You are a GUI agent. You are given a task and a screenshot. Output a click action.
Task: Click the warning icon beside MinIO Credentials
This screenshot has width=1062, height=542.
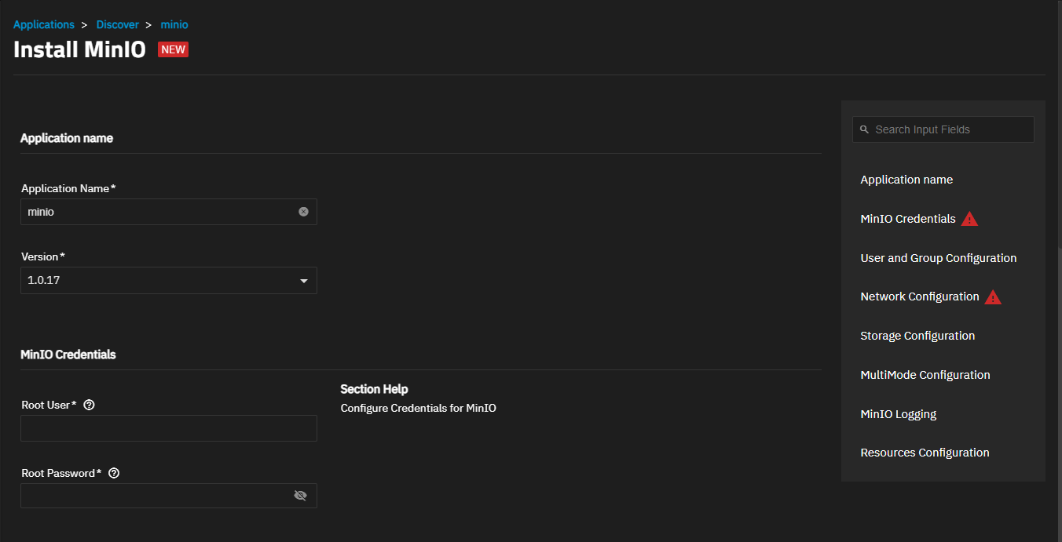(x=970, y=219)
